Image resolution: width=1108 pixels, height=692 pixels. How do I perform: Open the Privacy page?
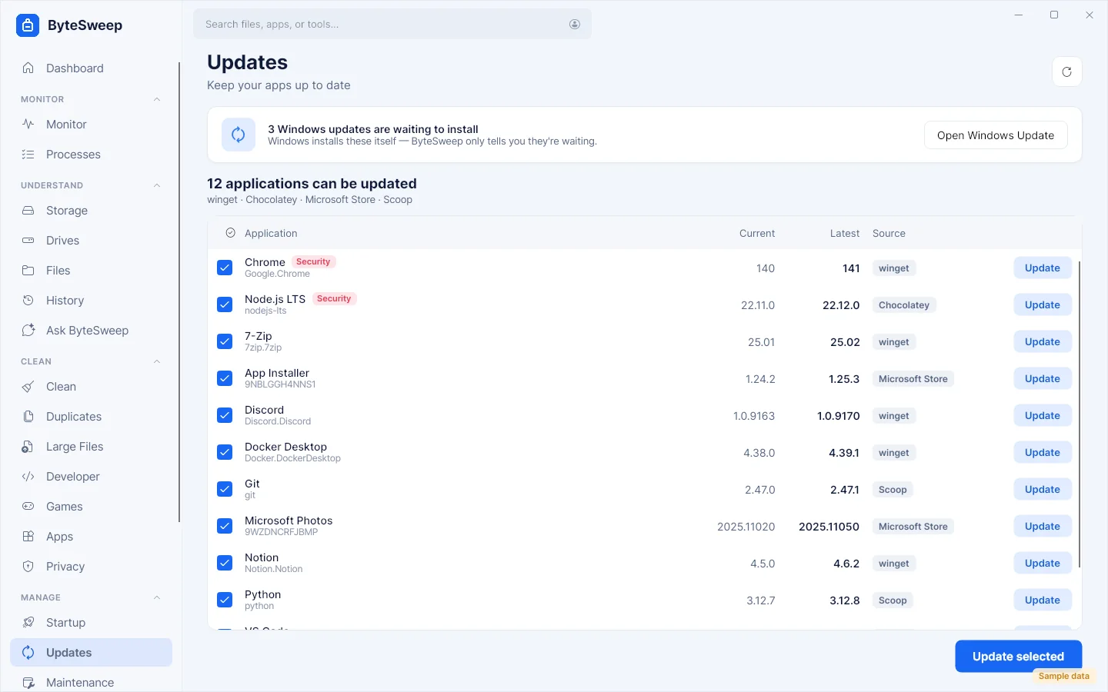[x=91, y=566]
